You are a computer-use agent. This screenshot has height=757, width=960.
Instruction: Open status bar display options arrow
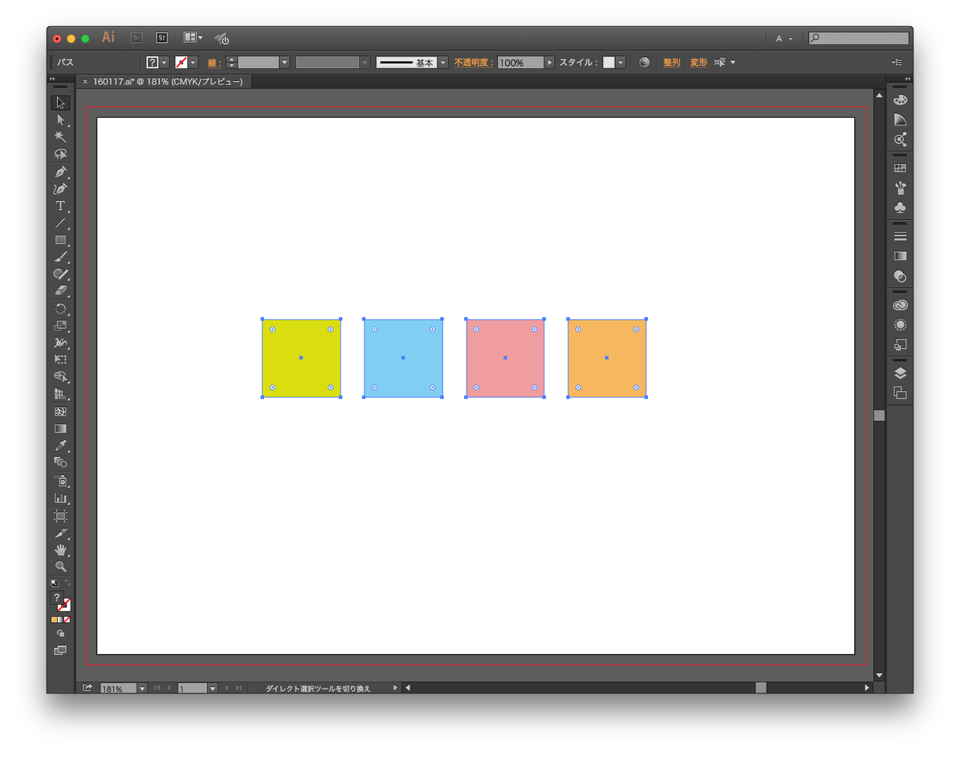click(x=395, y=688)
